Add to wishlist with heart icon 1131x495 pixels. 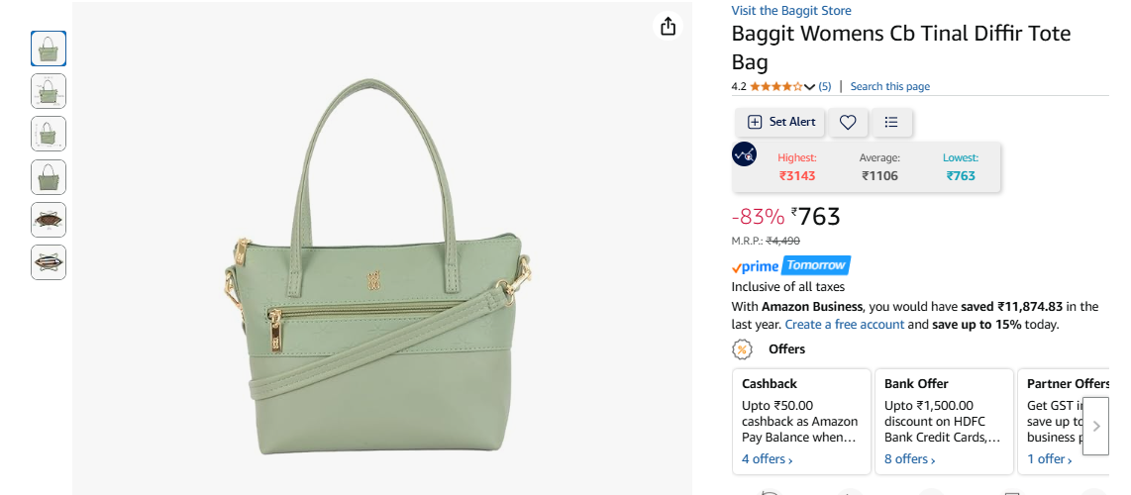click(x=848, y=123)
